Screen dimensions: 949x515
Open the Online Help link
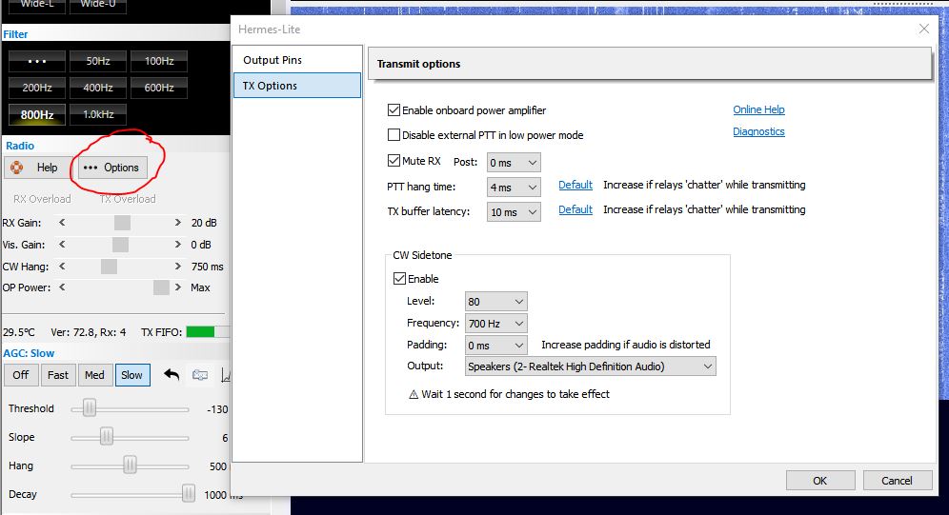(x=758, y=109)
